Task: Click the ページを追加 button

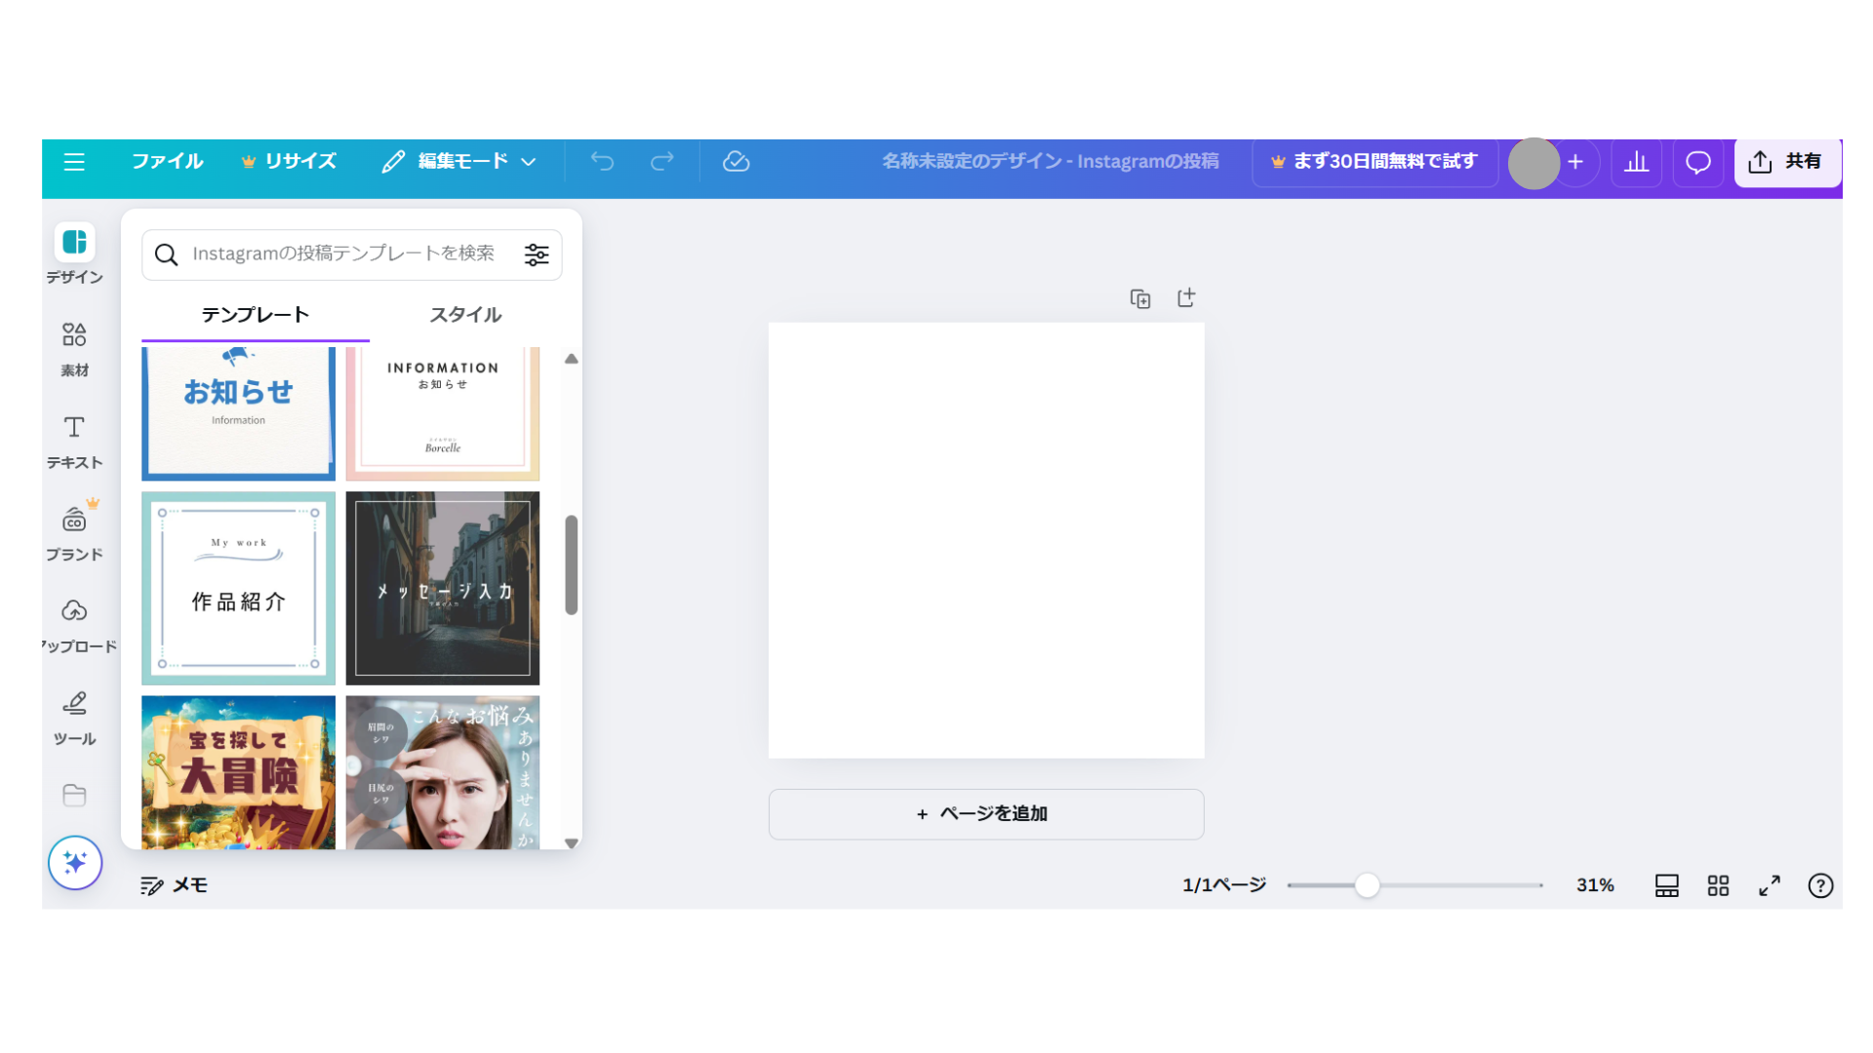Action: coord(985,814)
